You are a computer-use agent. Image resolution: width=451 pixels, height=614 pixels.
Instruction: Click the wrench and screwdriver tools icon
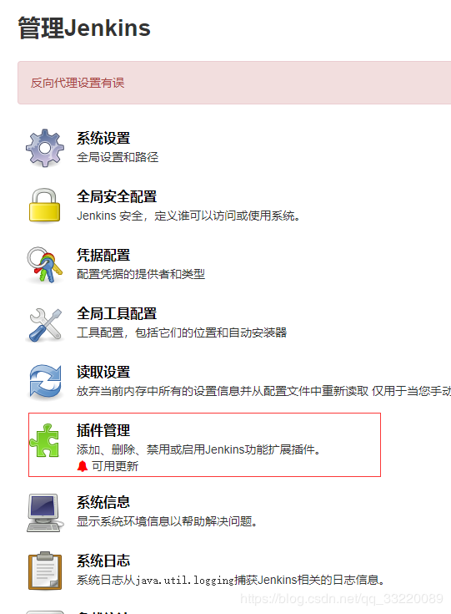45,325
